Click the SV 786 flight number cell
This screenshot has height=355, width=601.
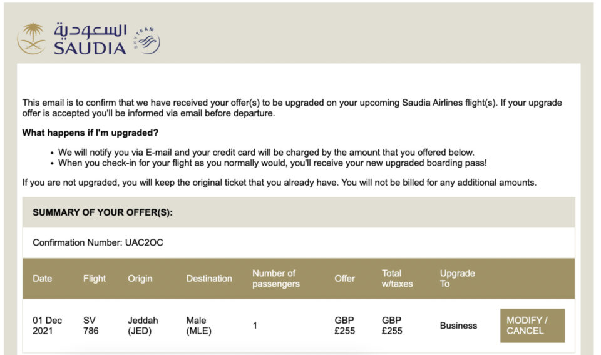tap(91, 326)
